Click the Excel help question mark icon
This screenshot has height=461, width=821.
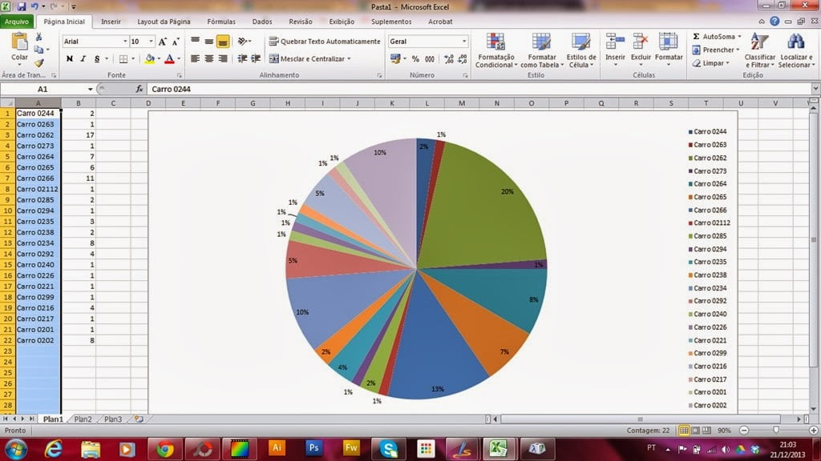coord(774,22)
